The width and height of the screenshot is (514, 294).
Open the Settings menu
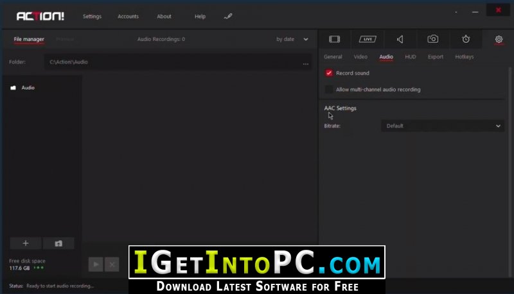click(92, 17)
